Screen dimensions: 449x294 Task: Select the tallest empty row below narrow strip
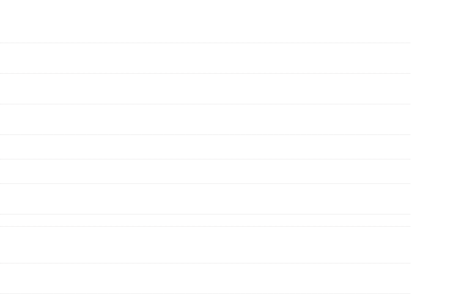pos(205,245)
